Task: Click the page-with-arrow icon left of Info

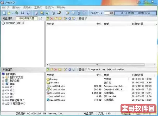Action: click(67, 13)
